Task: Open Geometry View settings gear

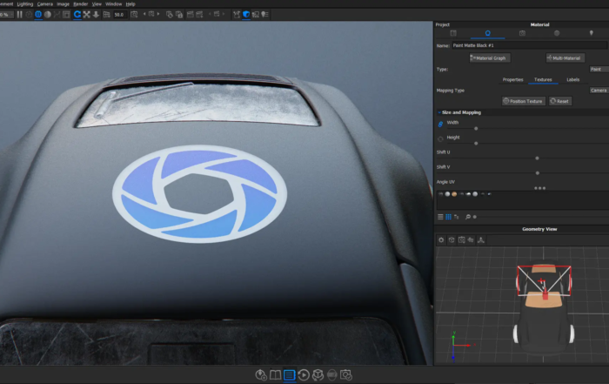Action: (441, 240)
